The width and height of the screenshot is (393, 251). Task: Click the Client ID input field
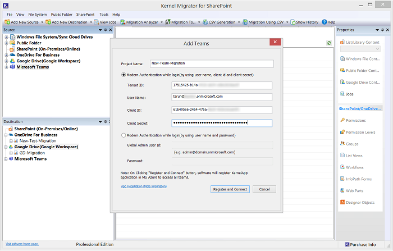222,110
